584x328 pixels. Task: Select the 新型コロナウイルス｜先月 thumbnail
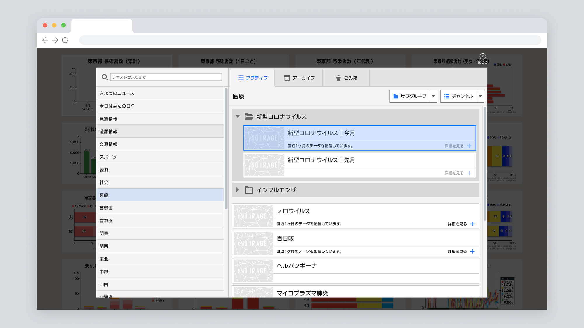pos(264,165)
